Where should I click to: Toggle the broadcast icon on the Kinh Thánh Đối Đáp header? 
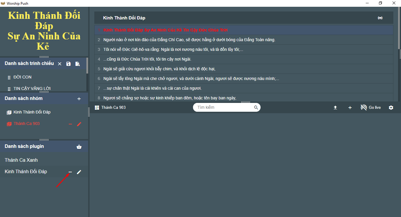click(x=380, y=18)
